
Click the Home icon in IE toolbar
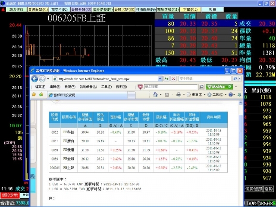155,95
